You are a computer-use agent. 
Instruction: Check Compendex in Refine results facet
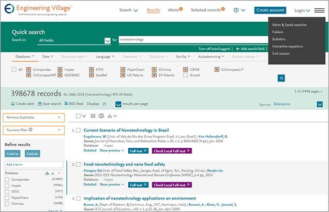coord(7,180)
